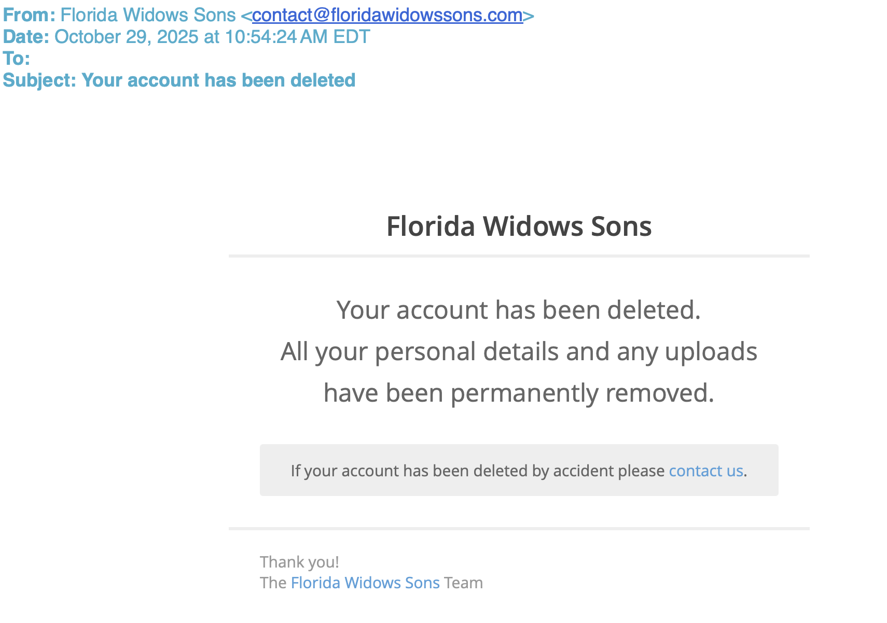Screen dimensions: 887x623
Task: Click the Florida Widows Sons footer link
Action: [365, 583]
